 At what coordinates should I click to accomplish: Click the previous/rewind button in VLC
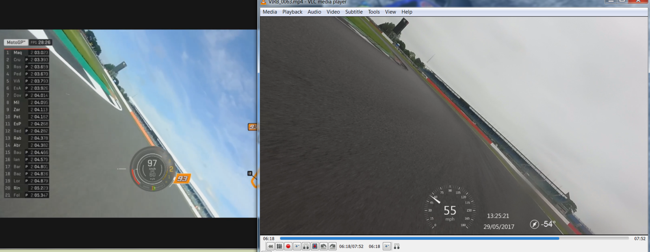click(x=271, y=246)
